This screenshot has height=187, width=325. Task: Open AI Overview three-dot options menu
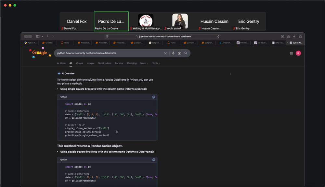click(x=230, y=74)
